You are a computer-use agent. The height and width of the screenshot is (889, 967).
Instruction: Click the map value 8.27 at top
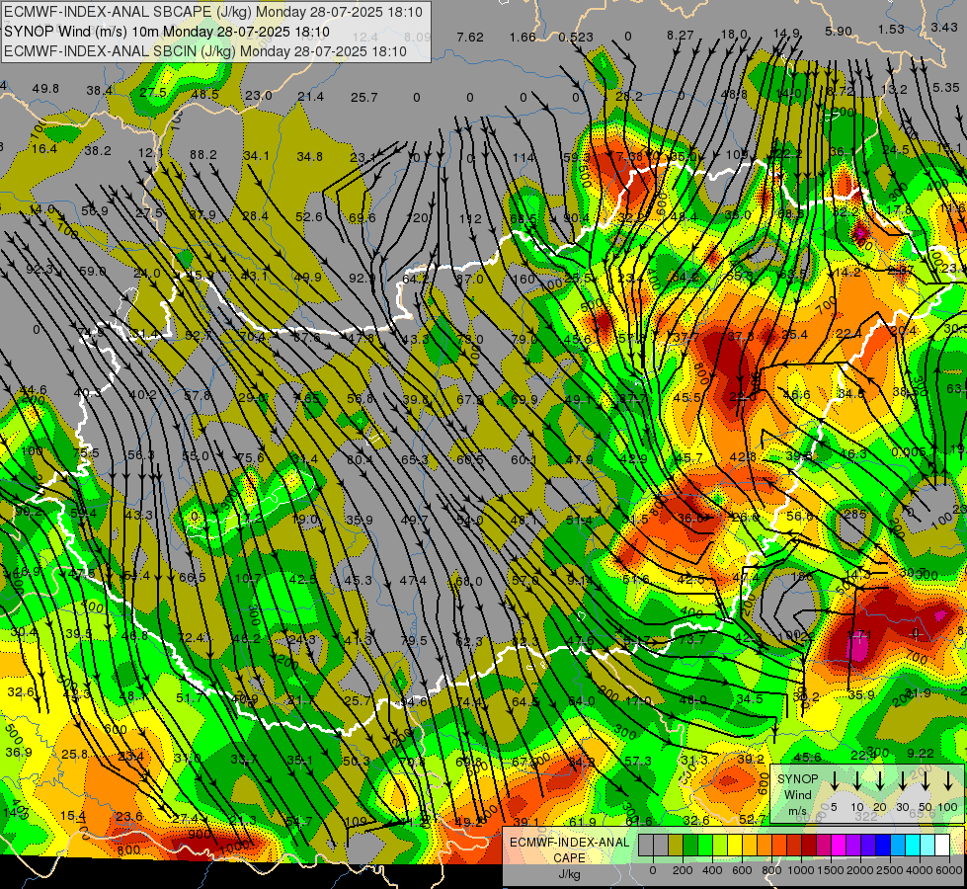tap(681, 36)
